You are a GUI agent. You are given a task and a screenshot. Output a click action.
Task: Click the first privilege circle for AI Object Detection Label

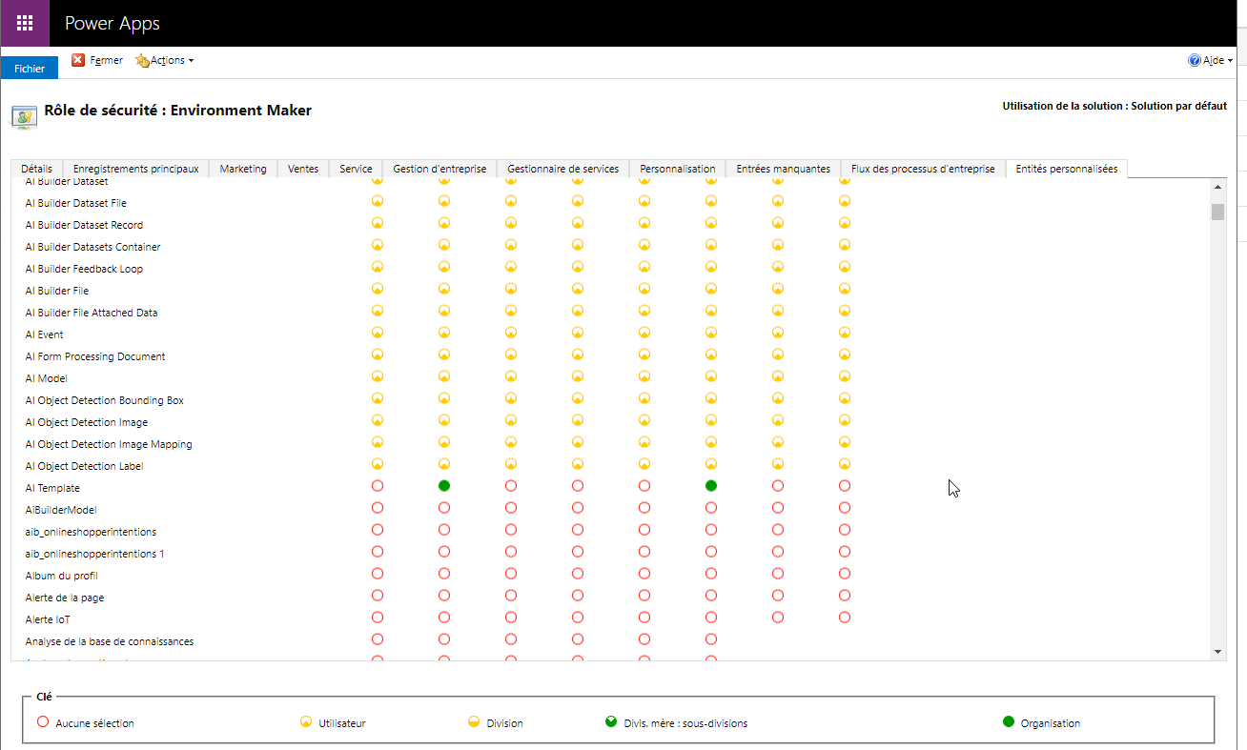[x=378, y=464]
